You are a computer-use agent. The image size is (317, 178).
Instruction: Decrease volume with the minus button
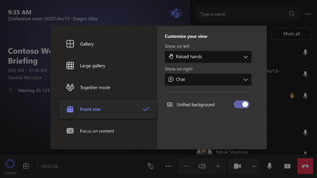coord(186,166)
